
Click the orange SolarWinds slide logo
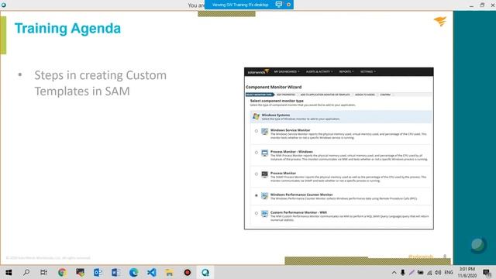(440, 21)
